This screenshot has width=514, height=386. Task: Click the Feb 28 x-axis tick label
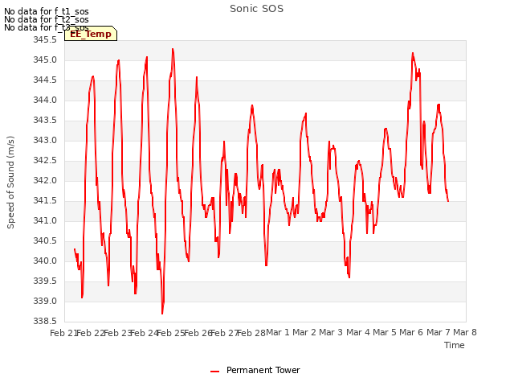(251, 333)
